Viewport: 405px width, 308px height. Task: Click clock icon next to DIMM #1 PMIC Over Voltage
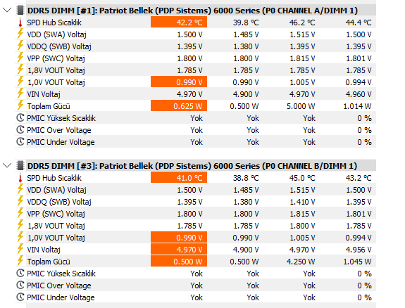pos(20,130)
